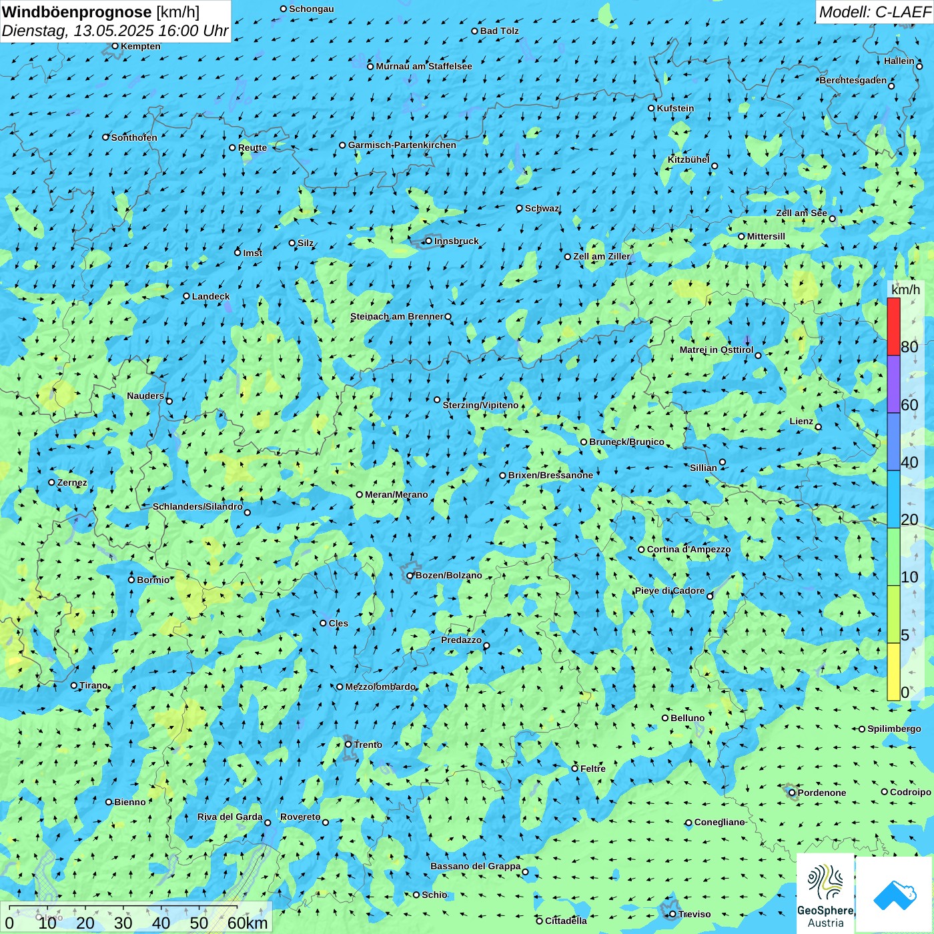
Task: Click the Kempten location marker
Action: pyautogui.click(x=115, y=46)
